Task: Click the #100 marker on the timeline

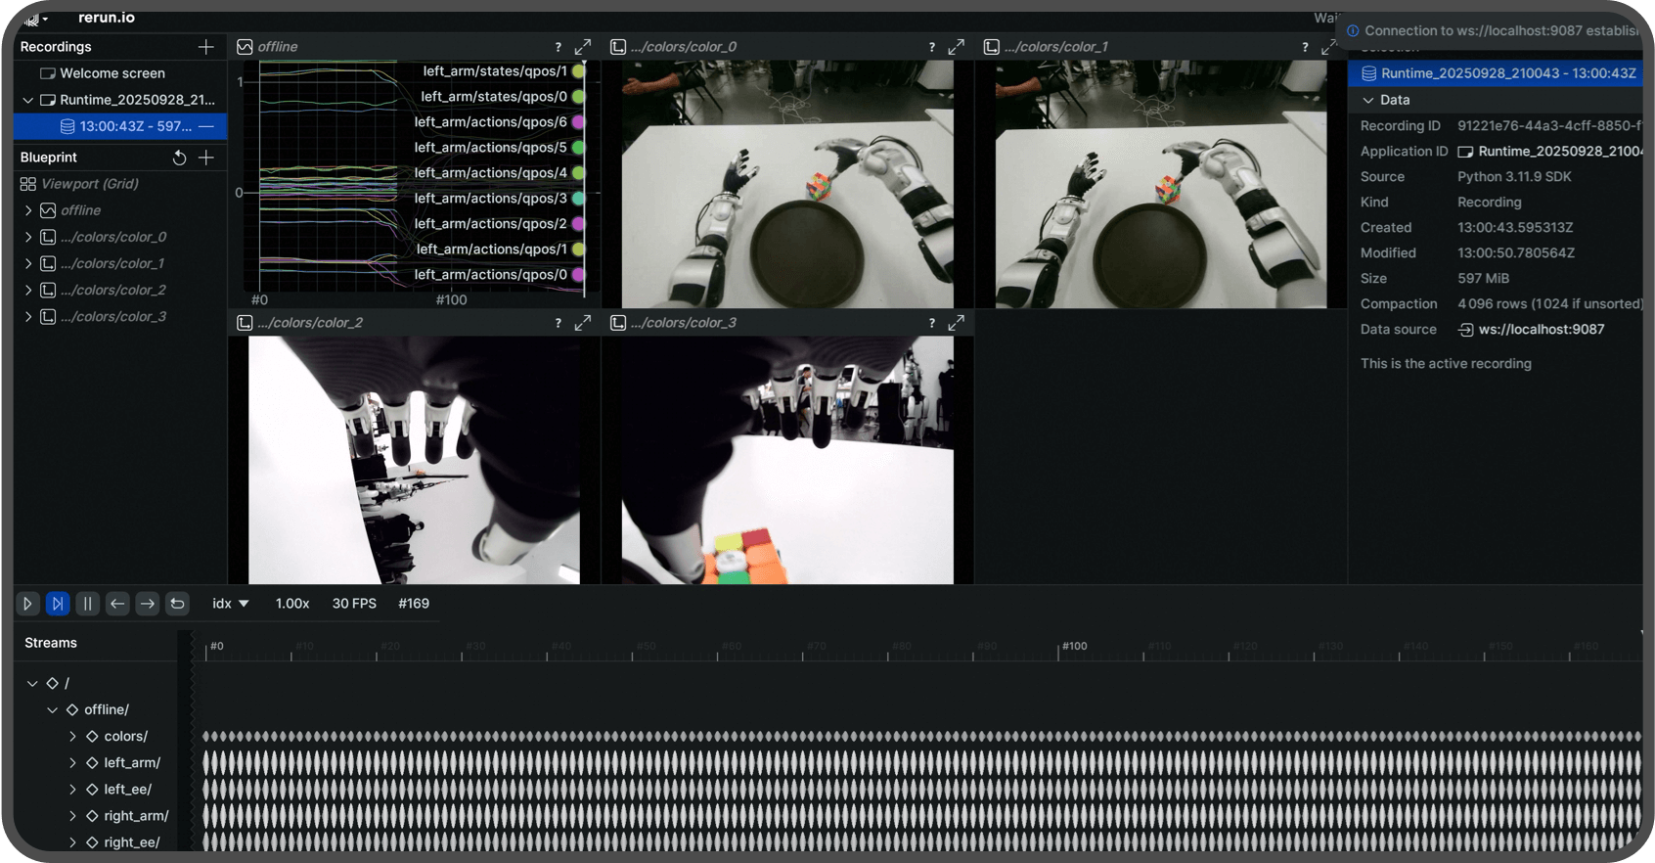Action: pyautogui.click(x=1073, y=647)
